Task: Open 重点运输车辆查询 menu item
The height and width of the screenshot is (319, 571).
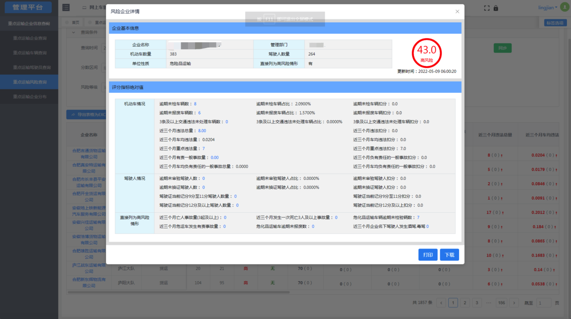Action: coord(30,53)
